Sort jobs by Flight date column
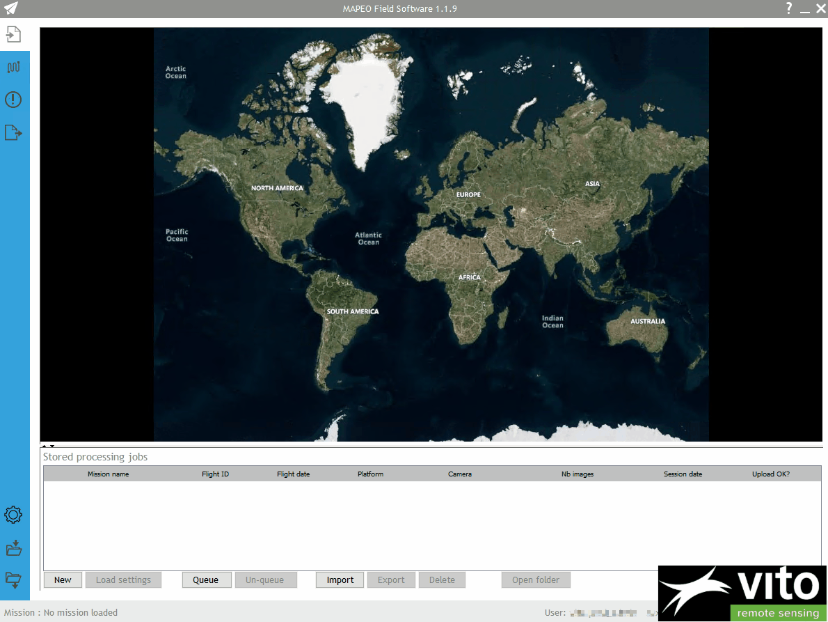Screen dimensions: 828x622 point(293,474)
